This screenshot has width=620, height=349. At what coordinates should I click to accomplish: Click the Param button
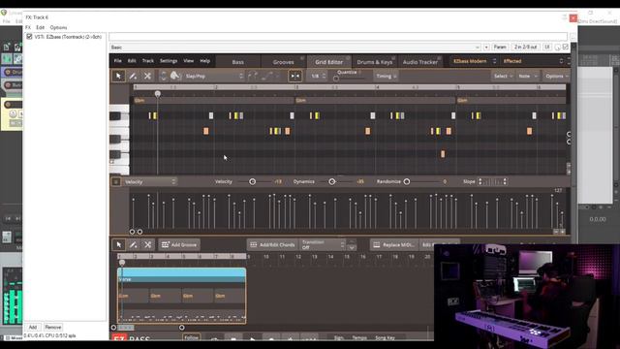(500, 48)
